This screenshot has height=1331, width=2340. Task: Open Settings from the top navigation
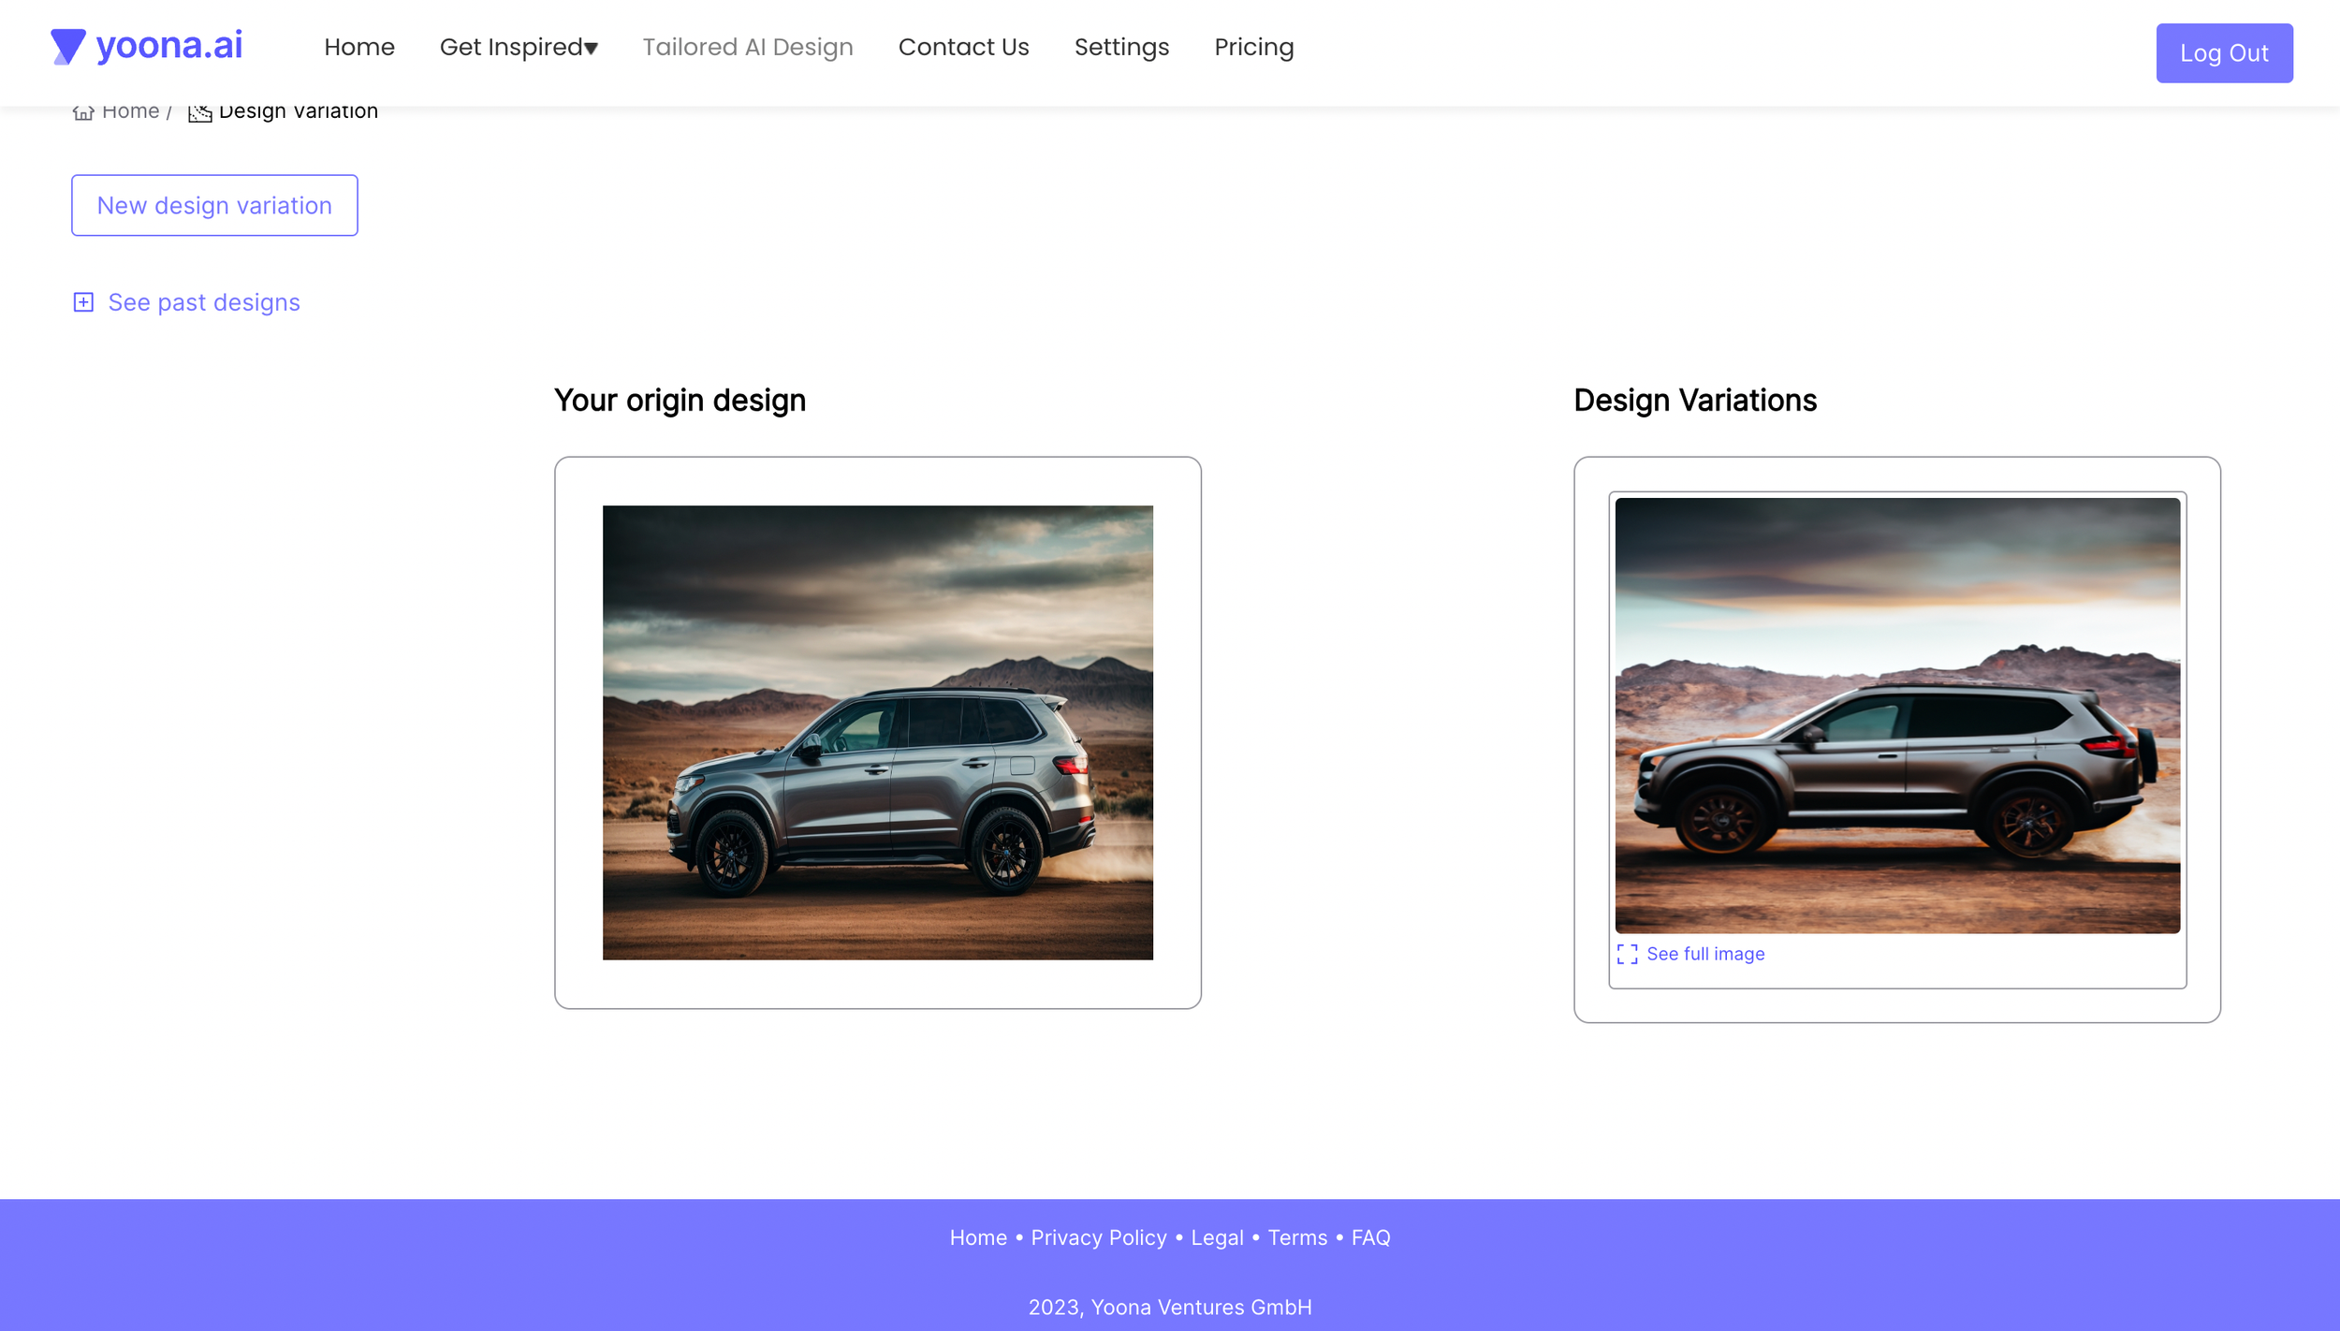1121,47
